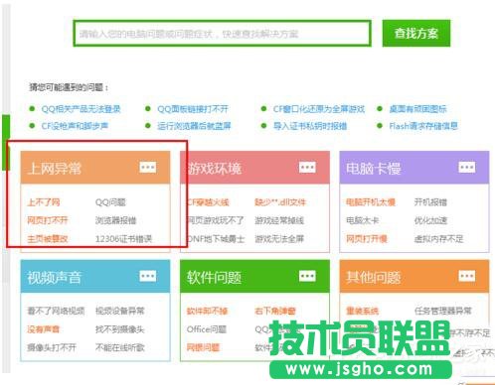Open the 虚拟内存不足 fix
The height and width of the screenshot is (385, 495).
438,239
